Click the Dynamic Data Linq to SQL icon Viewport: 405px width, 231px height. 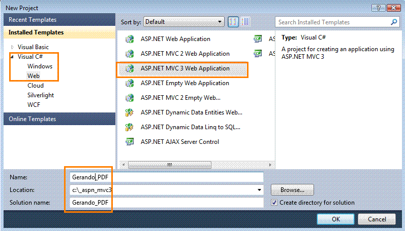(x=130, y=127)
